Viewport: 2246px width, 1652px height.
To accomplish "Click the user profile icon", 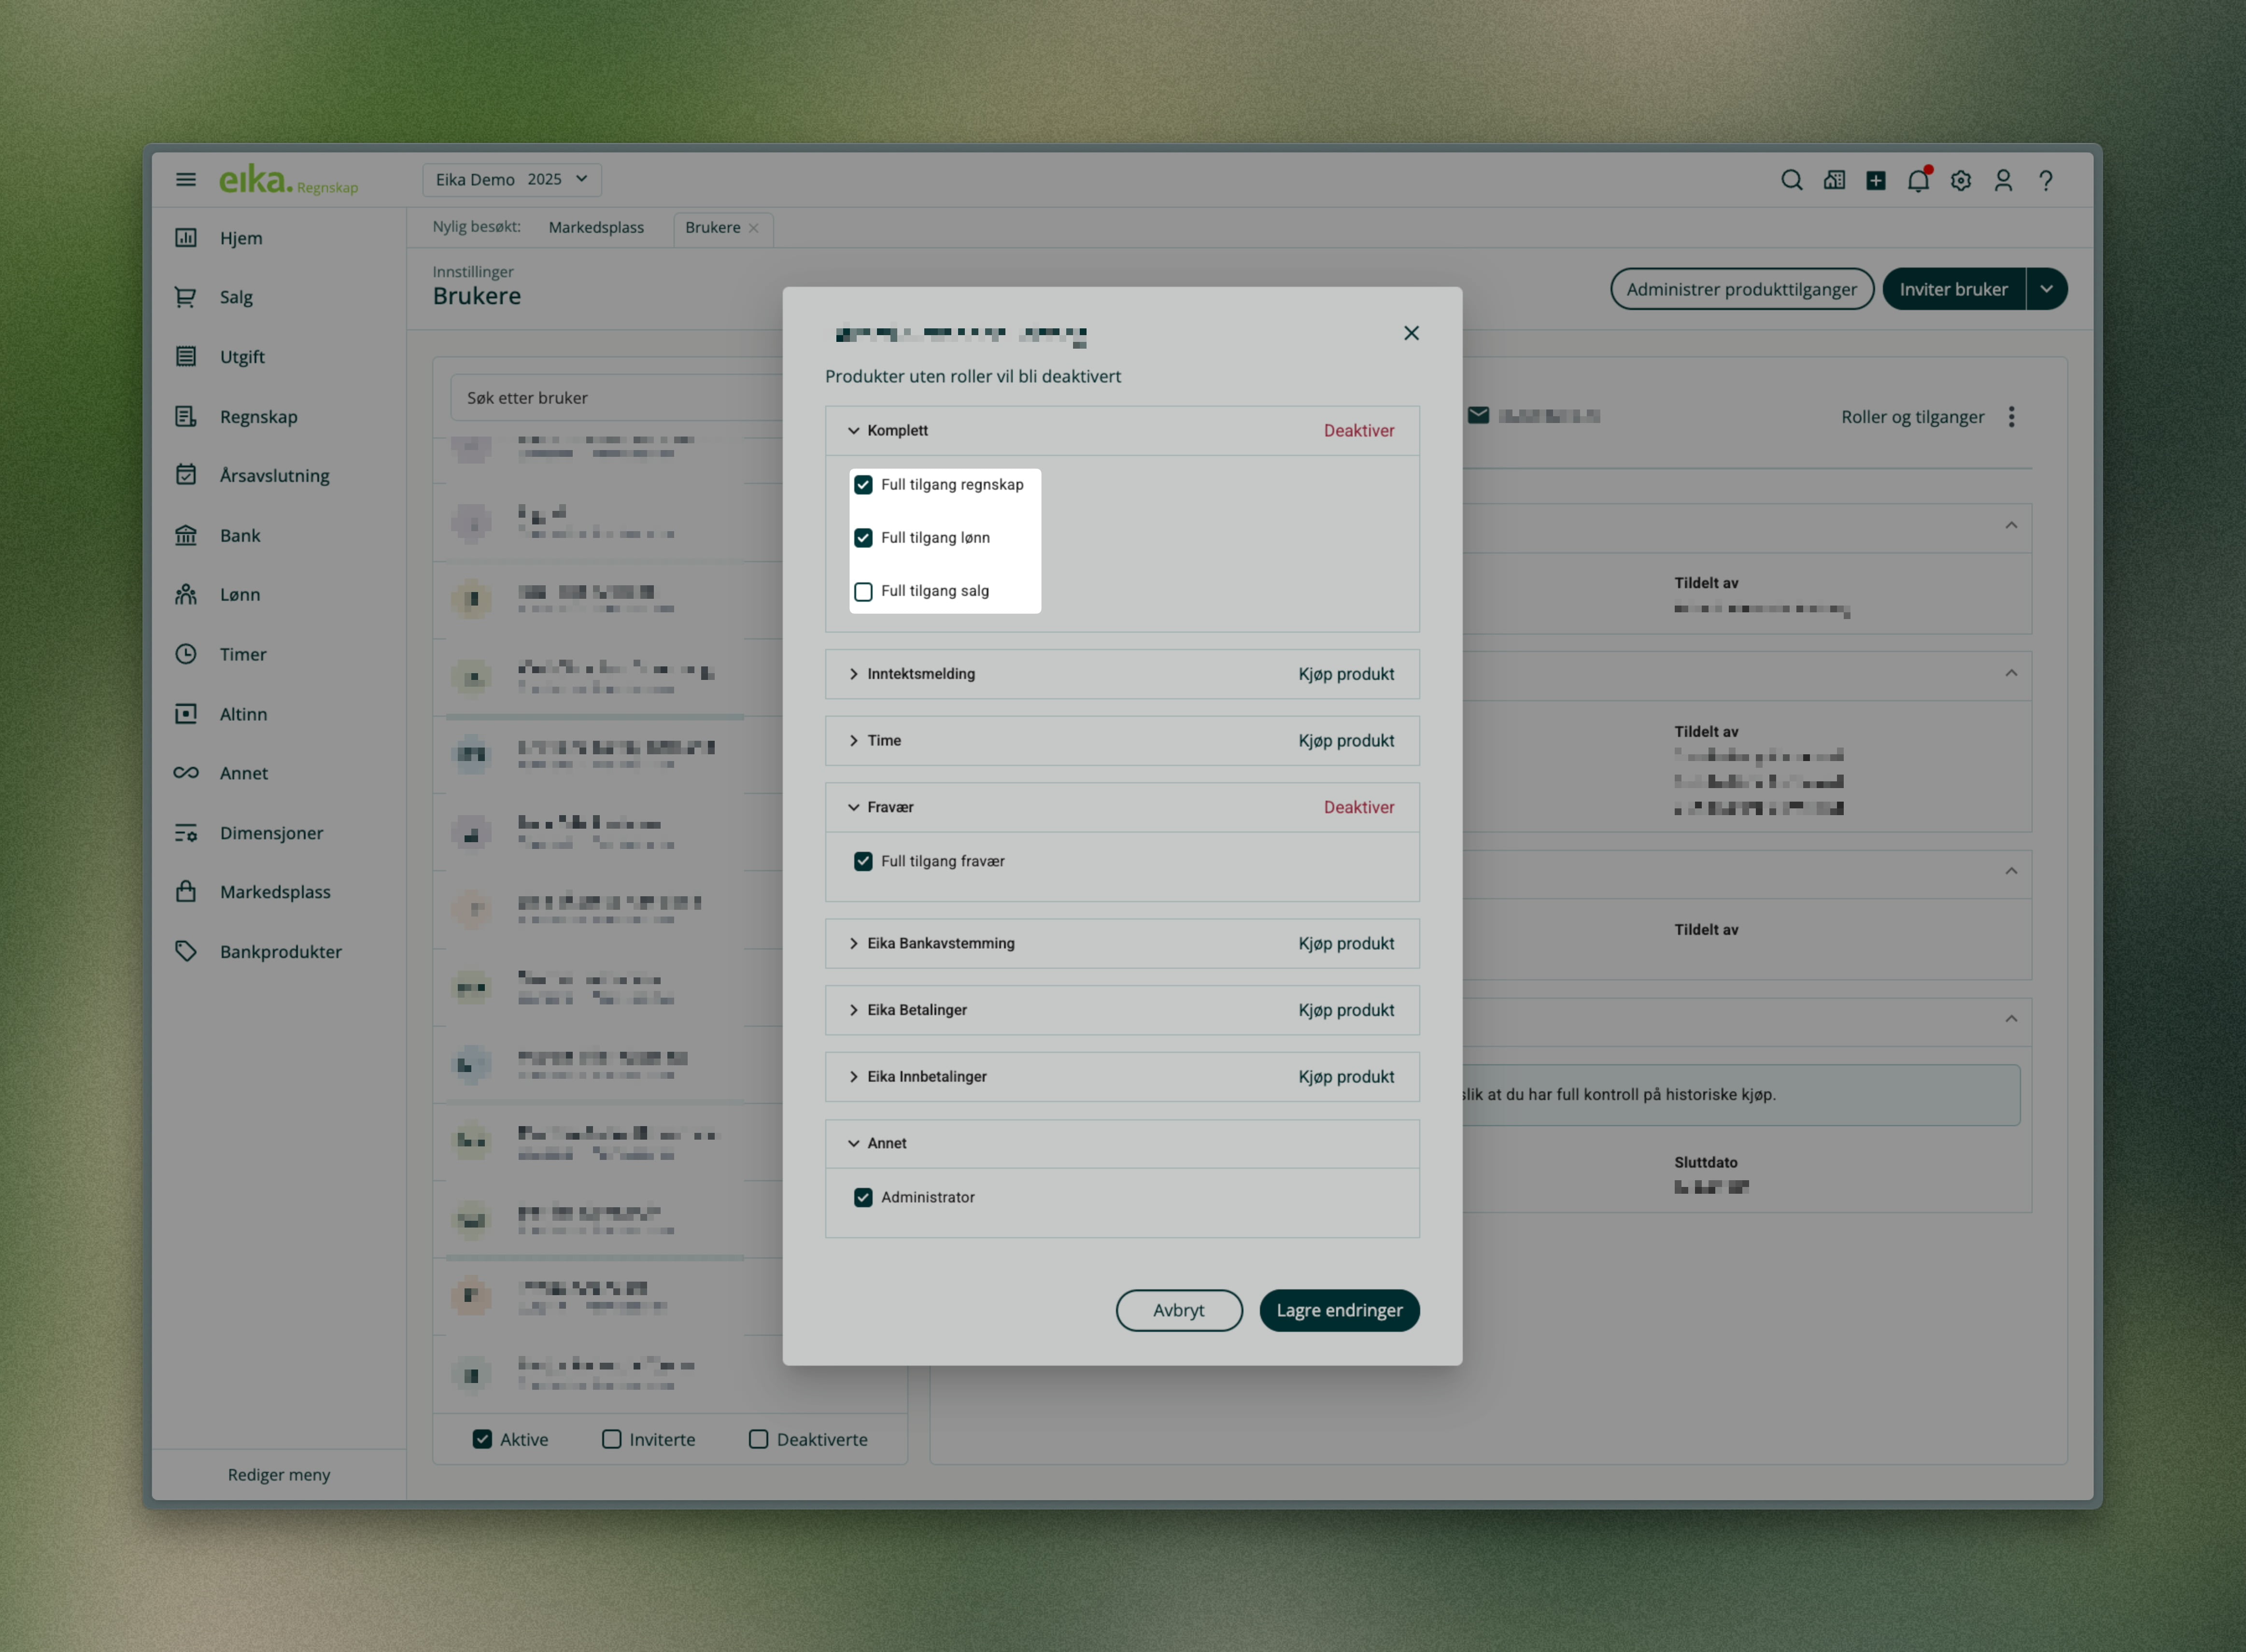I will pyautogui.click(x=2003, y=180).
